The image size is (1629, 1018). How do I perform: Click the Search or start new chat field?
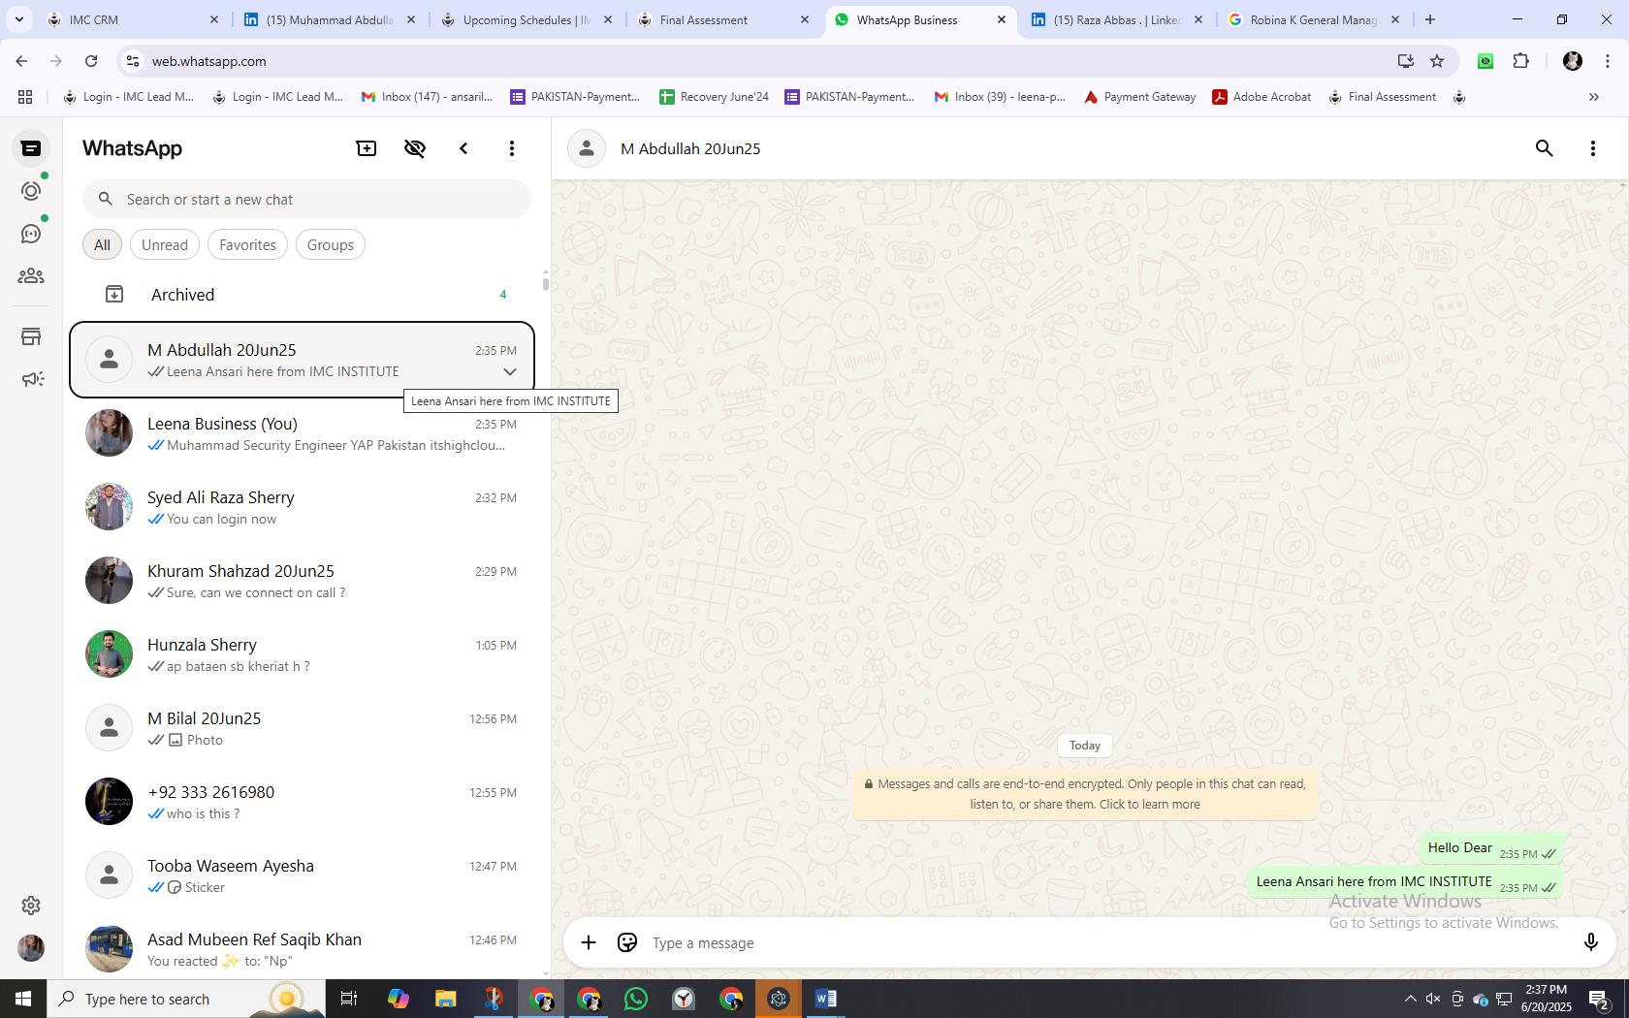point(306,199)
